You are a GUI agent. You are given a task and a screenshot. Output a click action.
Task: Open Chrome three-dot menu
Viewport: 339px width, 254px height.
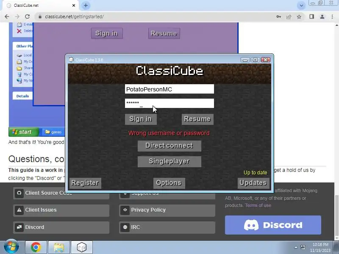(x=332, y=17)
